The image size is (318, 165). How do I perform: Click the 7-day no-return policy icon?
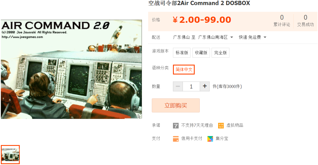click(x=176, y=126)
